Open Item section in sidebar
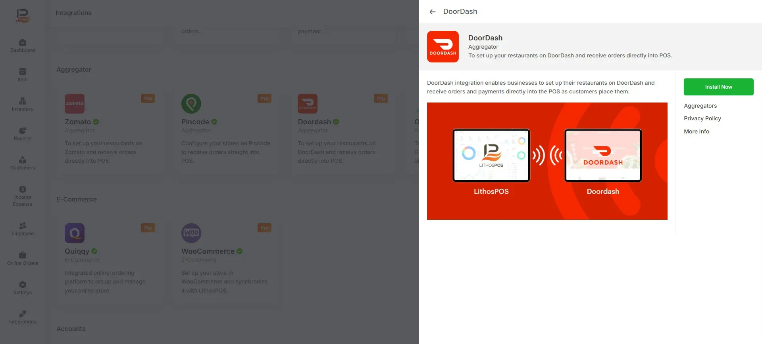Viewport: 762px width, 344px height. point(23,75)
